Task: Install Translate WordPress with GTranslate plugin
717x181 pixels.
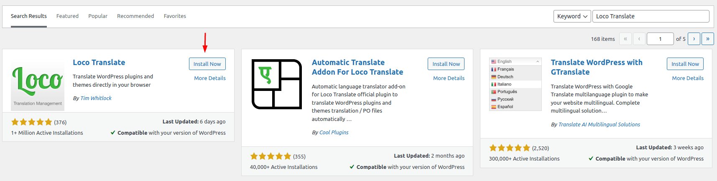Action: tap(685, 64)
